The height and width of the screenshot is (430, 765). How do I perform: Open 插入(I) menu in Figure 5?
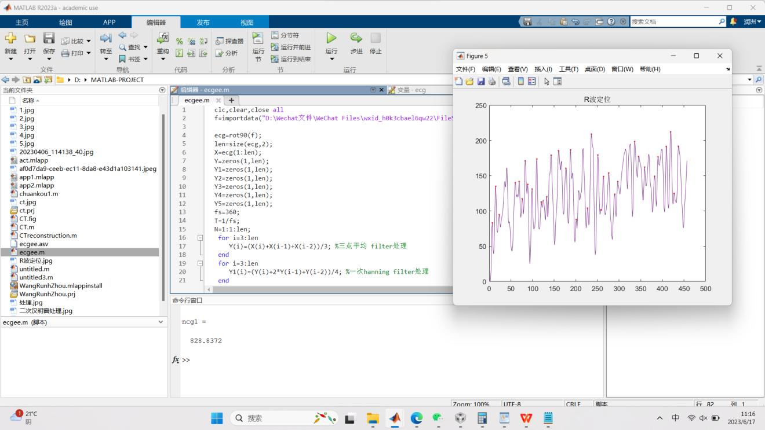tap(543, 69)
